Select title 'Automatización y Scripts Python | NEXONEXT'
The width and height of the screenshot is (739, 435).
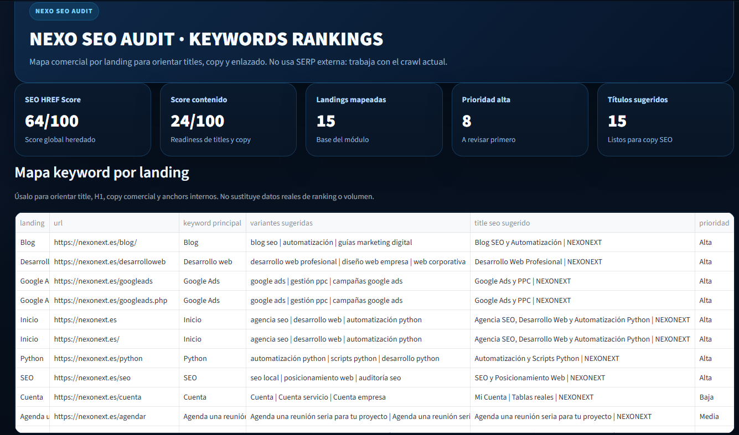point(583,358)
